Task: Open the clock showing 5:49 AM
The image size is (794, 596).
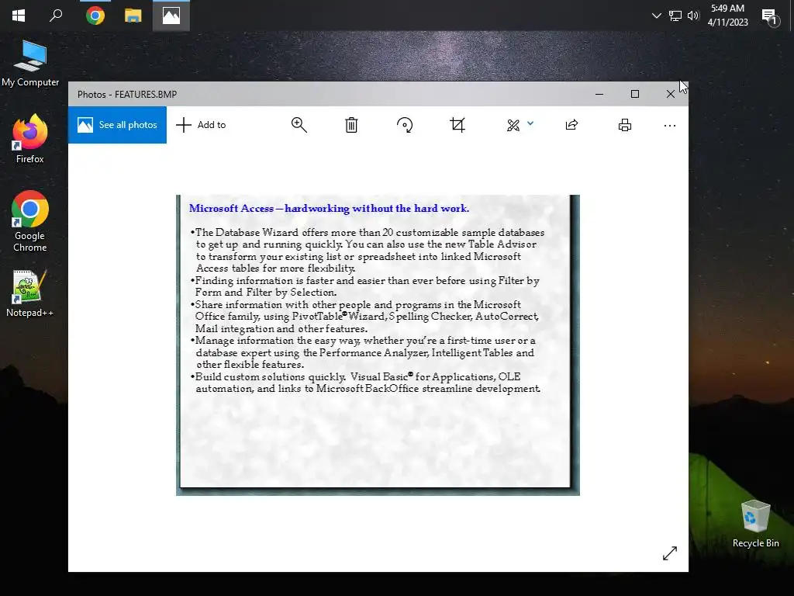Action: tap(727, 16)
